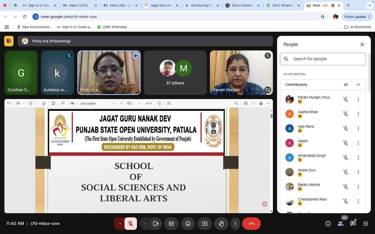Screen dimensions: 375x234
Task: Toggle microphone mute button in Meet
Action: point(131,224)
